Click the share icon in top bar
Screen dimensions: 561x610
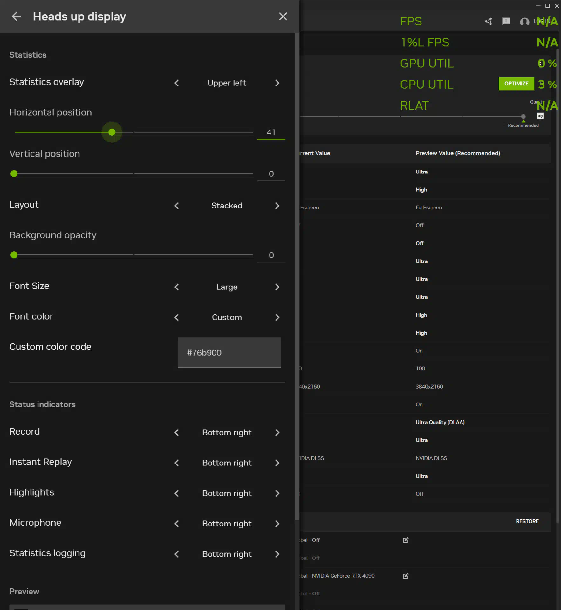(x=489, y=21)
